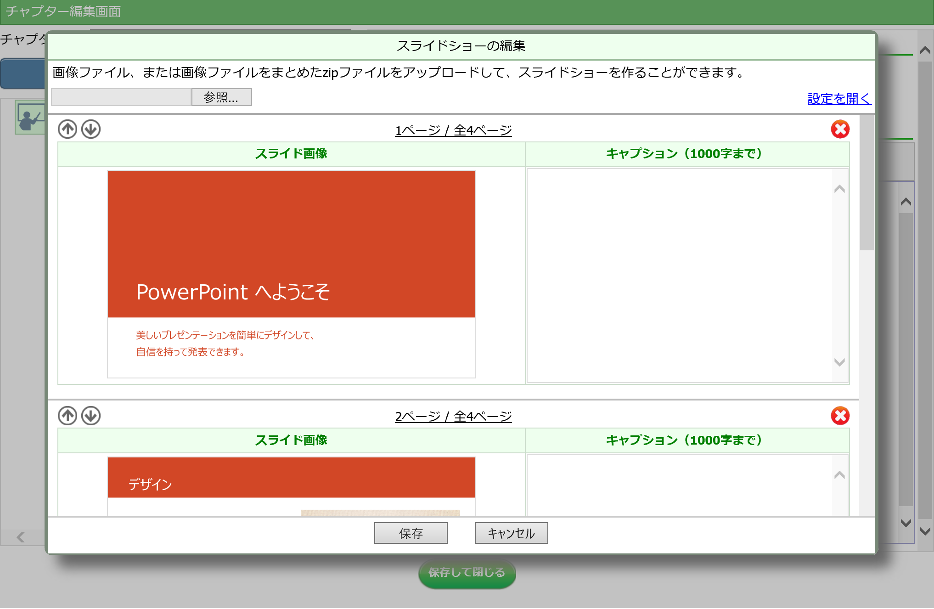
Task: Select the PowerPoint へようこそ slide thumbnail
Action: point(292,274)
